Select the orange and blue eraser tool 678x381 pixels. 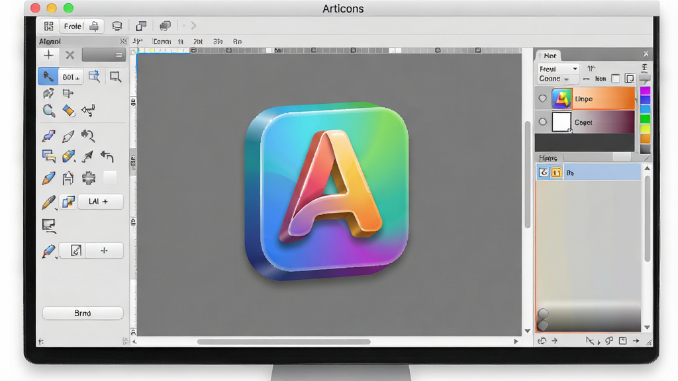68,110
